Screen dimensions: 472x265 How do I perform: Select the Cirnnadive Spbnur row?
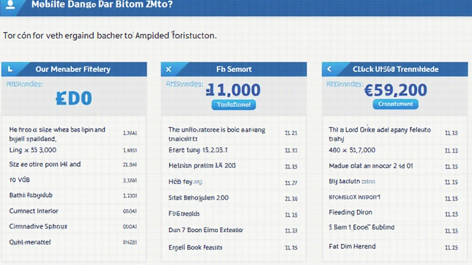38,226
